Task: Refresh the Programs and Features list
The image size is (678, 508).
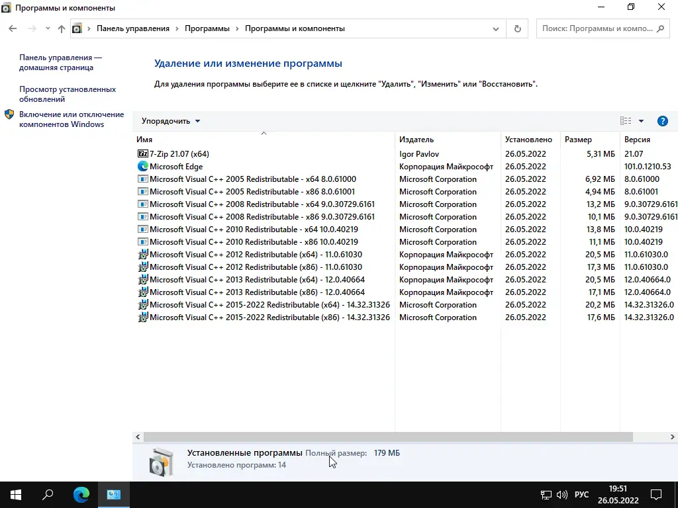Action: [x=517, y=28]
